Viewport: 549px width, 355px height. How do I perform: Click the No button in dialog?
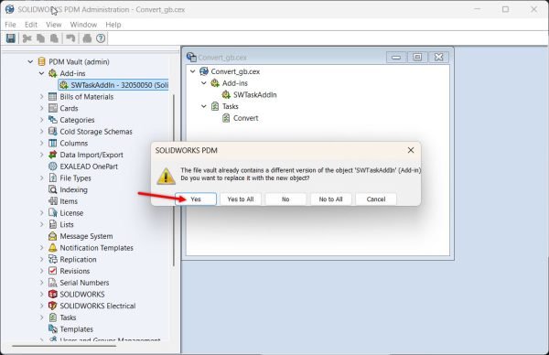[x=285, y=199]
